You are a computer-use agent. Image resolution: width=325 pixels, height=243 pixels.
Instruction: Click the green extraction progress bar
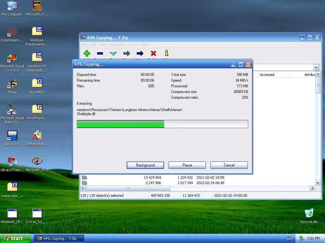click(x=162, y=124)
